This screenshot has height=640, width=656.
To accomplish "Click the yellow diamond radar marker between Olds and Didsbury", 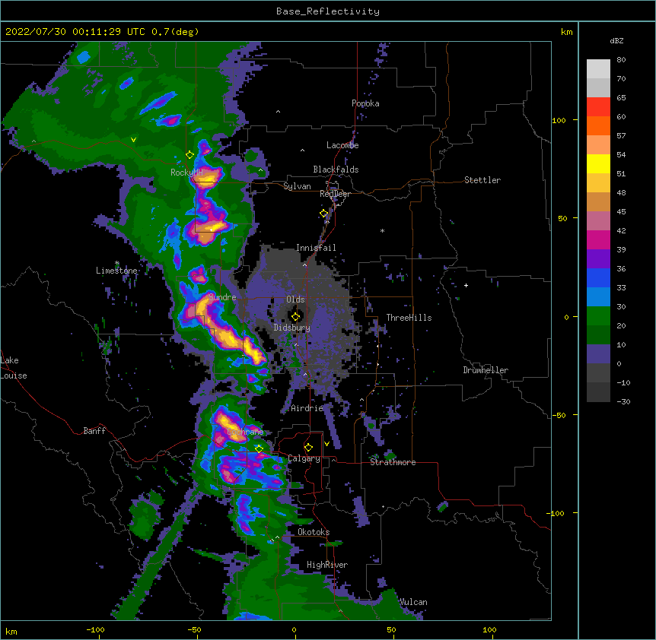I will click(295, 316).
